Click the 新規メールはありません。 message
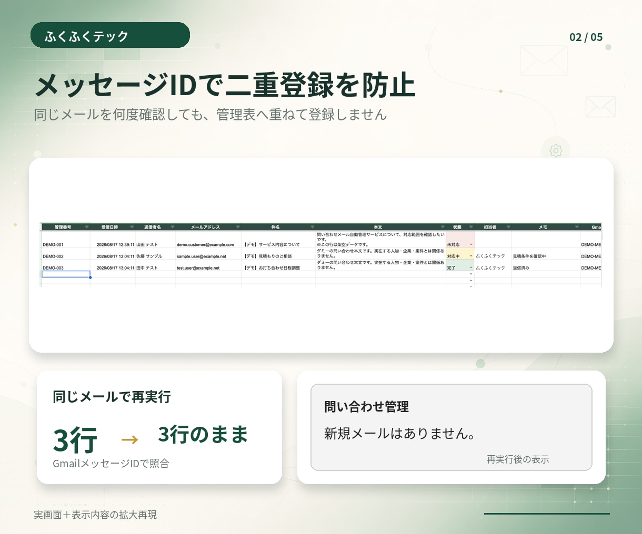The image size is (642, 534). click(400, 434)
